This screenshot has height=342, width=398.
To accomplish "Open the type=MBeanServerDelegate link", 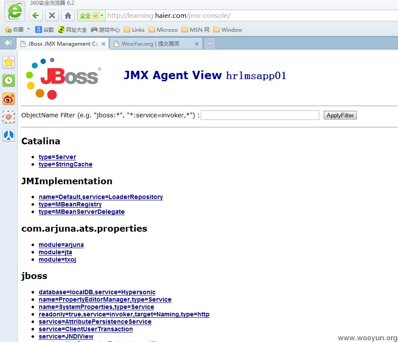I will 82,212.
